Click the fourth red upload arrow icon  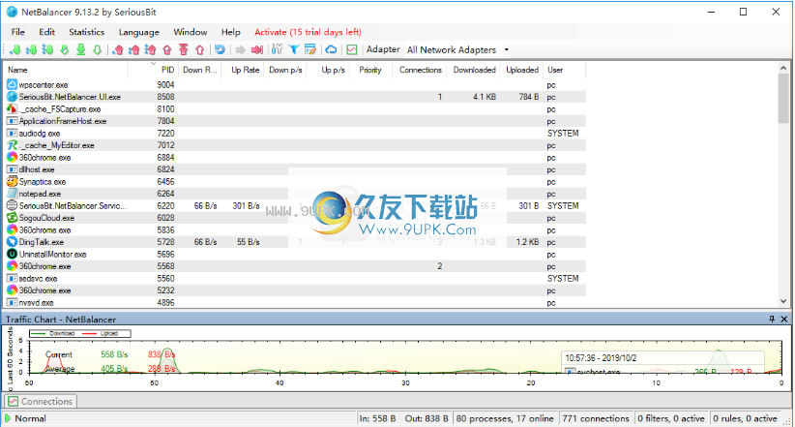167,49
